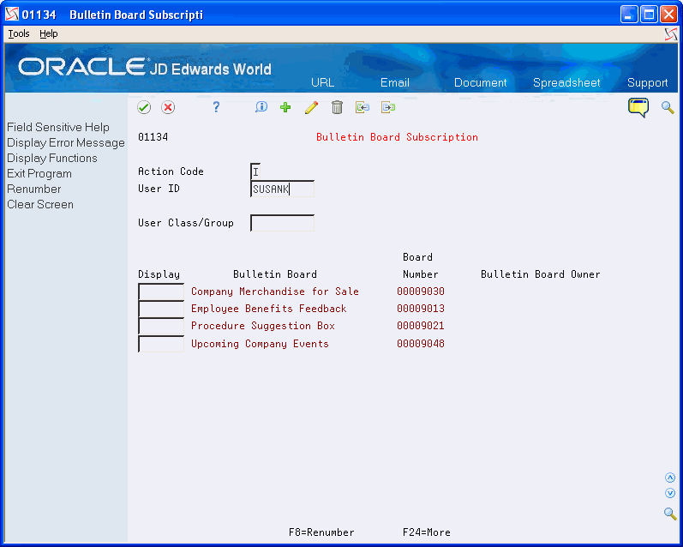Click Renumber in the sidebar
The height and width of the screenshot is (547, 683).
34,189
